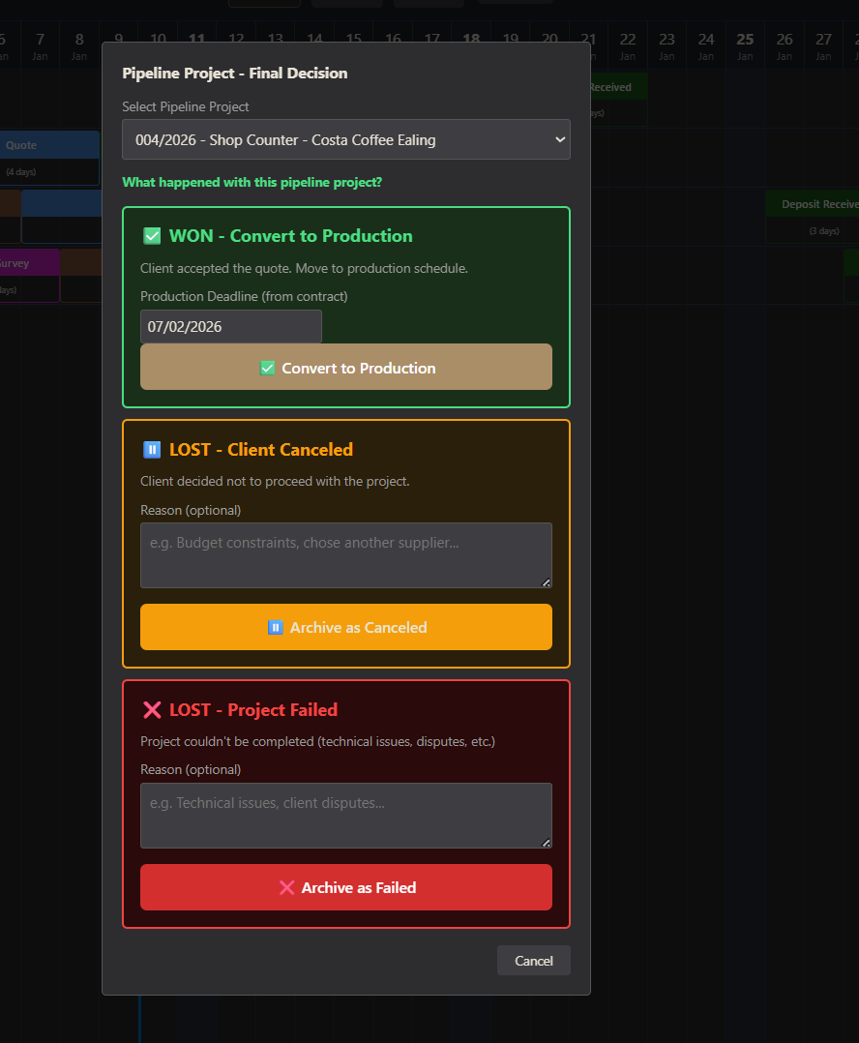Image resolution: width=859 pixels, height=1043 pixels.
Task: Click the green checkmark icon beside WON heading
Action: [152, 236]
